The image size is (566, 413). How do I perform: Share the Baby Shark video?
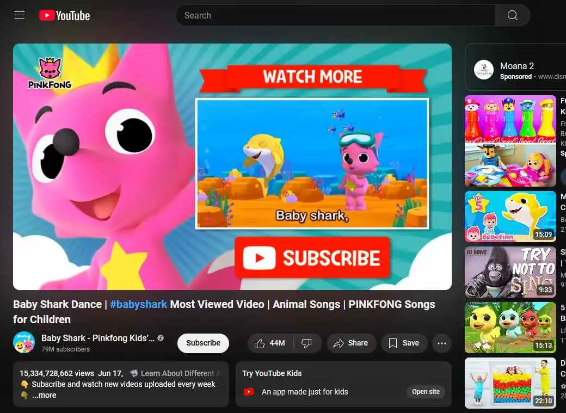[x=351, y=343]
